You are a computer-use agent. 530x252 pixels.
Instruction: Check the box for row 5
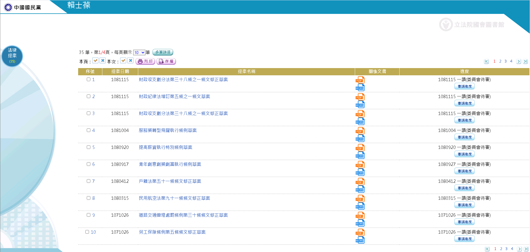88,147
